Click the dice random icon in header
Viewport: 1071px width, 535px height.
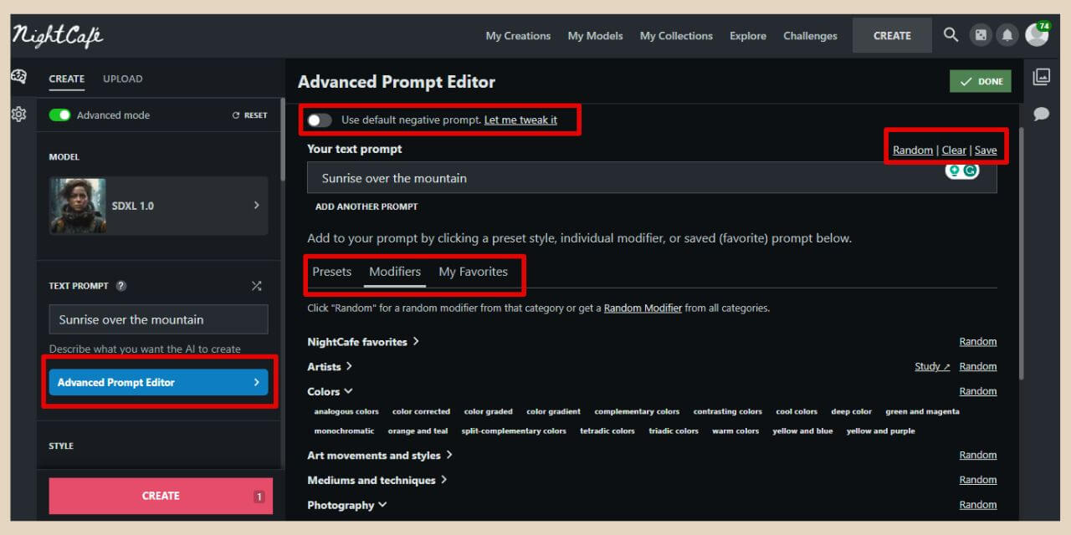point(980,35)
